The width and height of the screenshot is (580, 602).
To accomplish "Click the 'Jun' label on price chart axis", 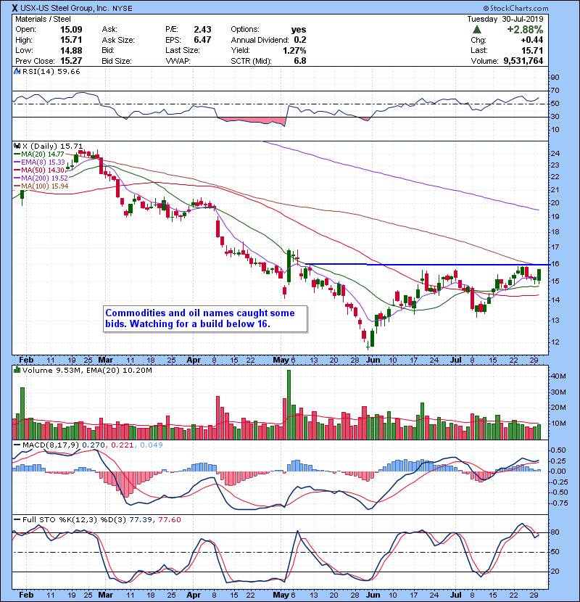I will 373,360.
